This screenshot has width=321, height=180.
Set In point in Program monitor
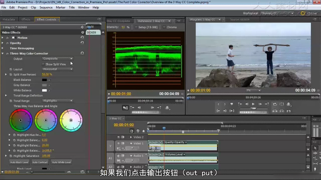[x=218, y=104]
